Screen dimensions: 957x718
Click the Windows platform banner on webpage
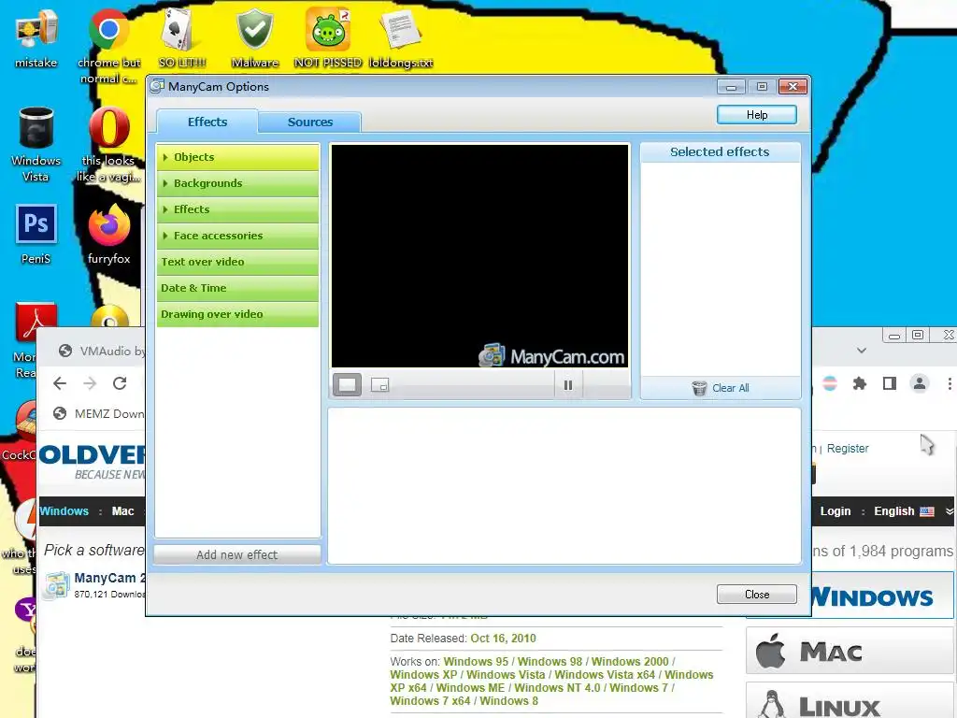[x=882, y=596]
